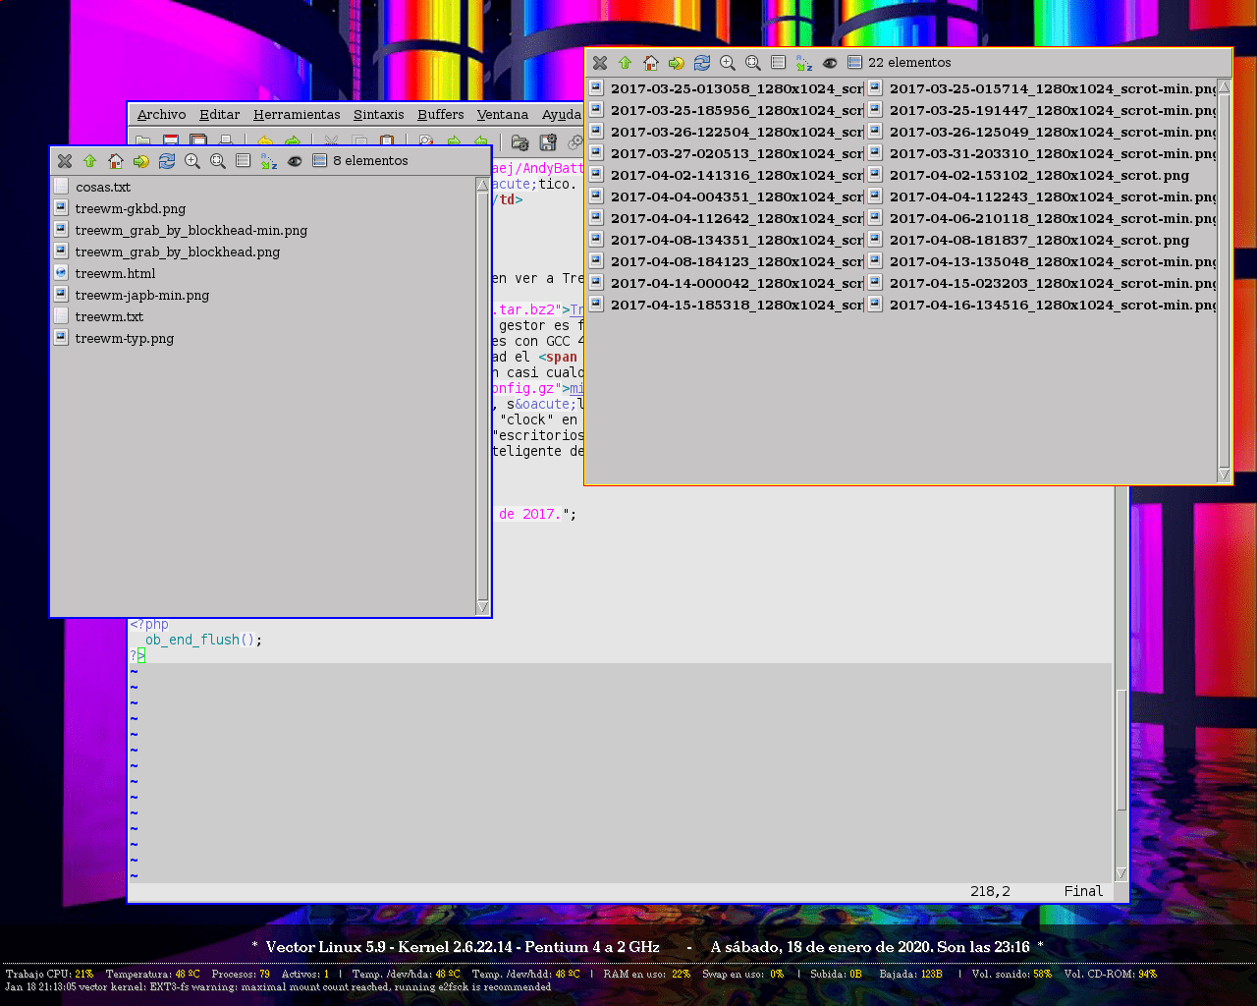Select screenshot file 2017-04-04-004351_1280x1024
The width and height of the screenshot is (1257, 1006).
[x=726, y=196]
